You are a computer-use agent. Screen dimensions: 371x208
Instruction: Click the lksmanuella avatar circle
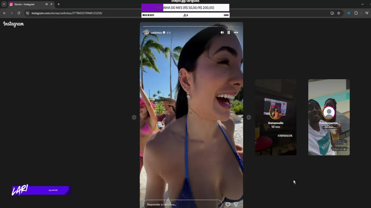click(276, 112)
